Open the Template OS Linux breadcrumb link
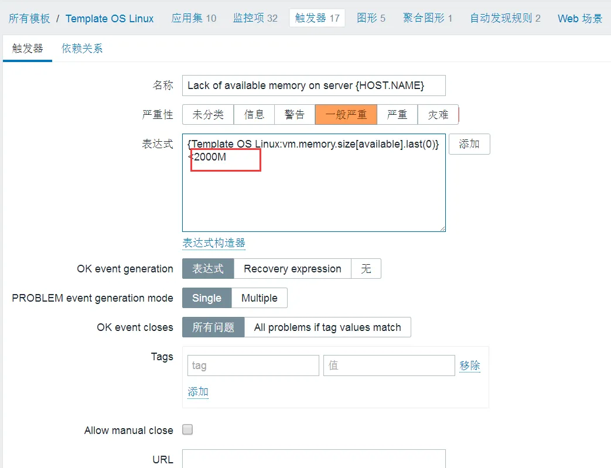The height and width of the screenshot is (468, 611). 110,18
